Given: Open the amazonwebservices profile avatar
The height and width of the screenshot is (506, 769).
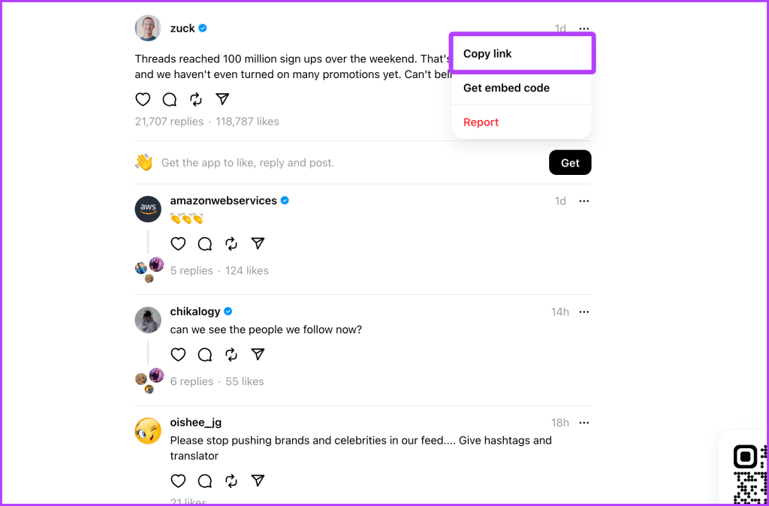Looking at the screenshot, I should click(x=148, y=209).
